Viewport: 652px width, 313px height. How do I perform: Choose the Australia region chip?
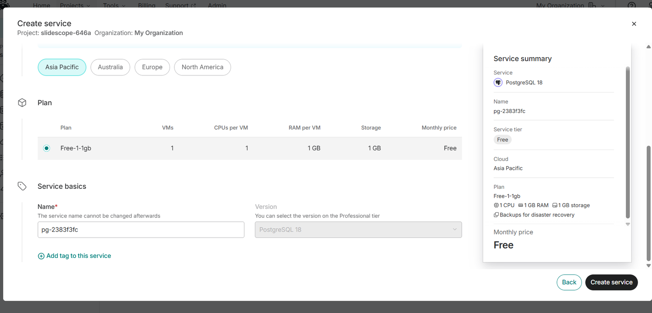point(110,67)
